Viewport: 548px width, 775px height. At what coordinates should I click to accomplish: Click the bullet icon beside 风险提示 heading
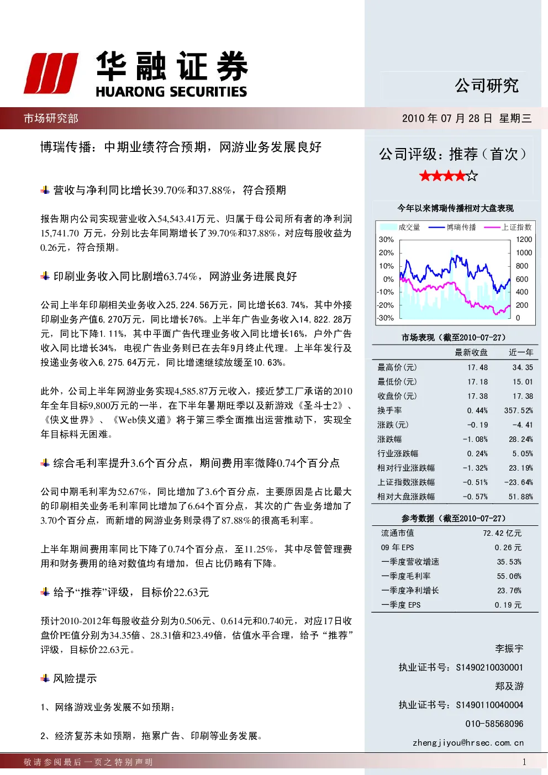coord(45,678)
